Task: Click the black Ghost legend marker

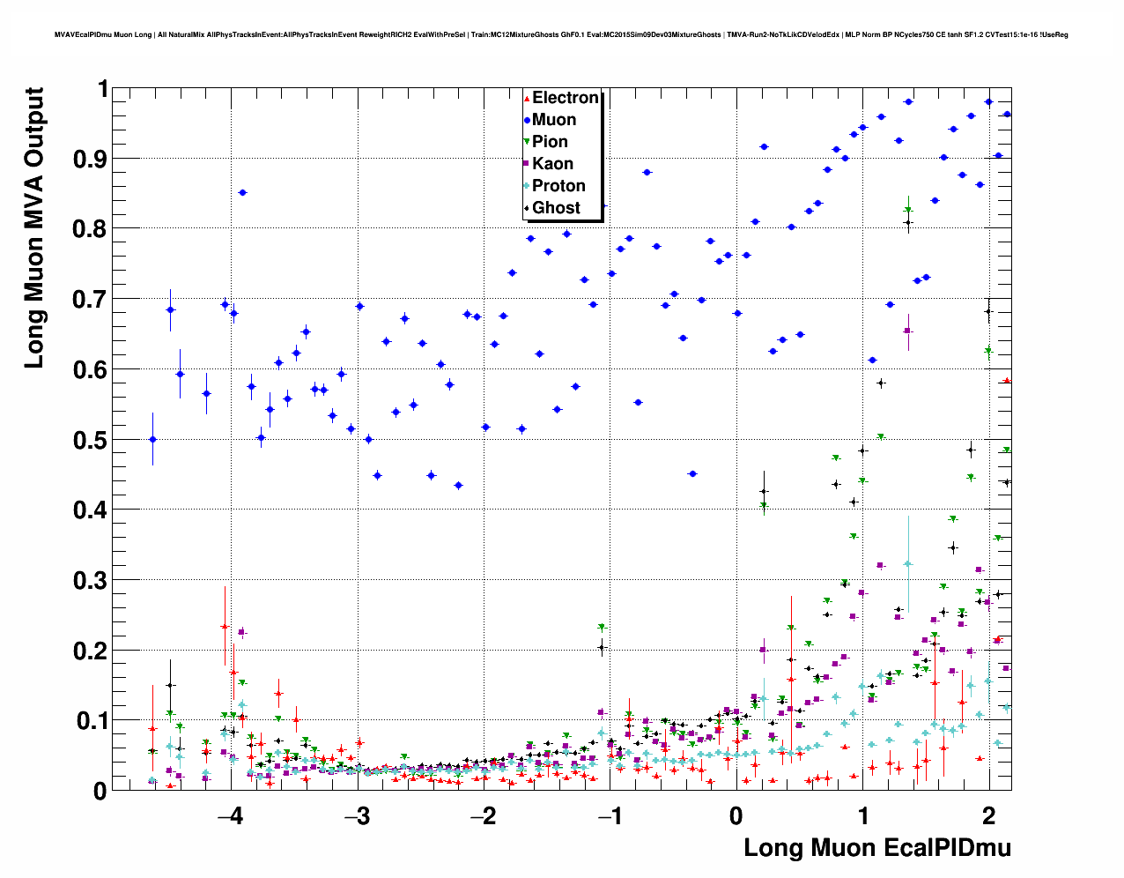Action: (x=527, y=208)
